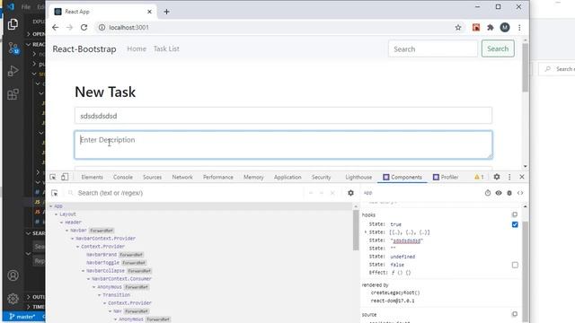Viewport: 575px width, 323px height.
Task: View source for App component
Action: click(x=520, y=193)
